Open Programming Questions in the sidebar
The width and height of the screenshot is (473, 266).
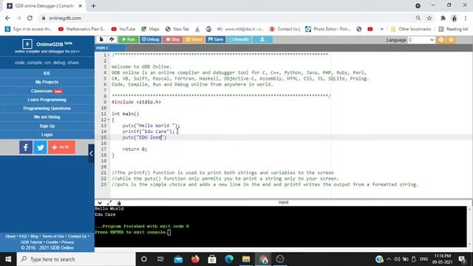pos(47,109)
